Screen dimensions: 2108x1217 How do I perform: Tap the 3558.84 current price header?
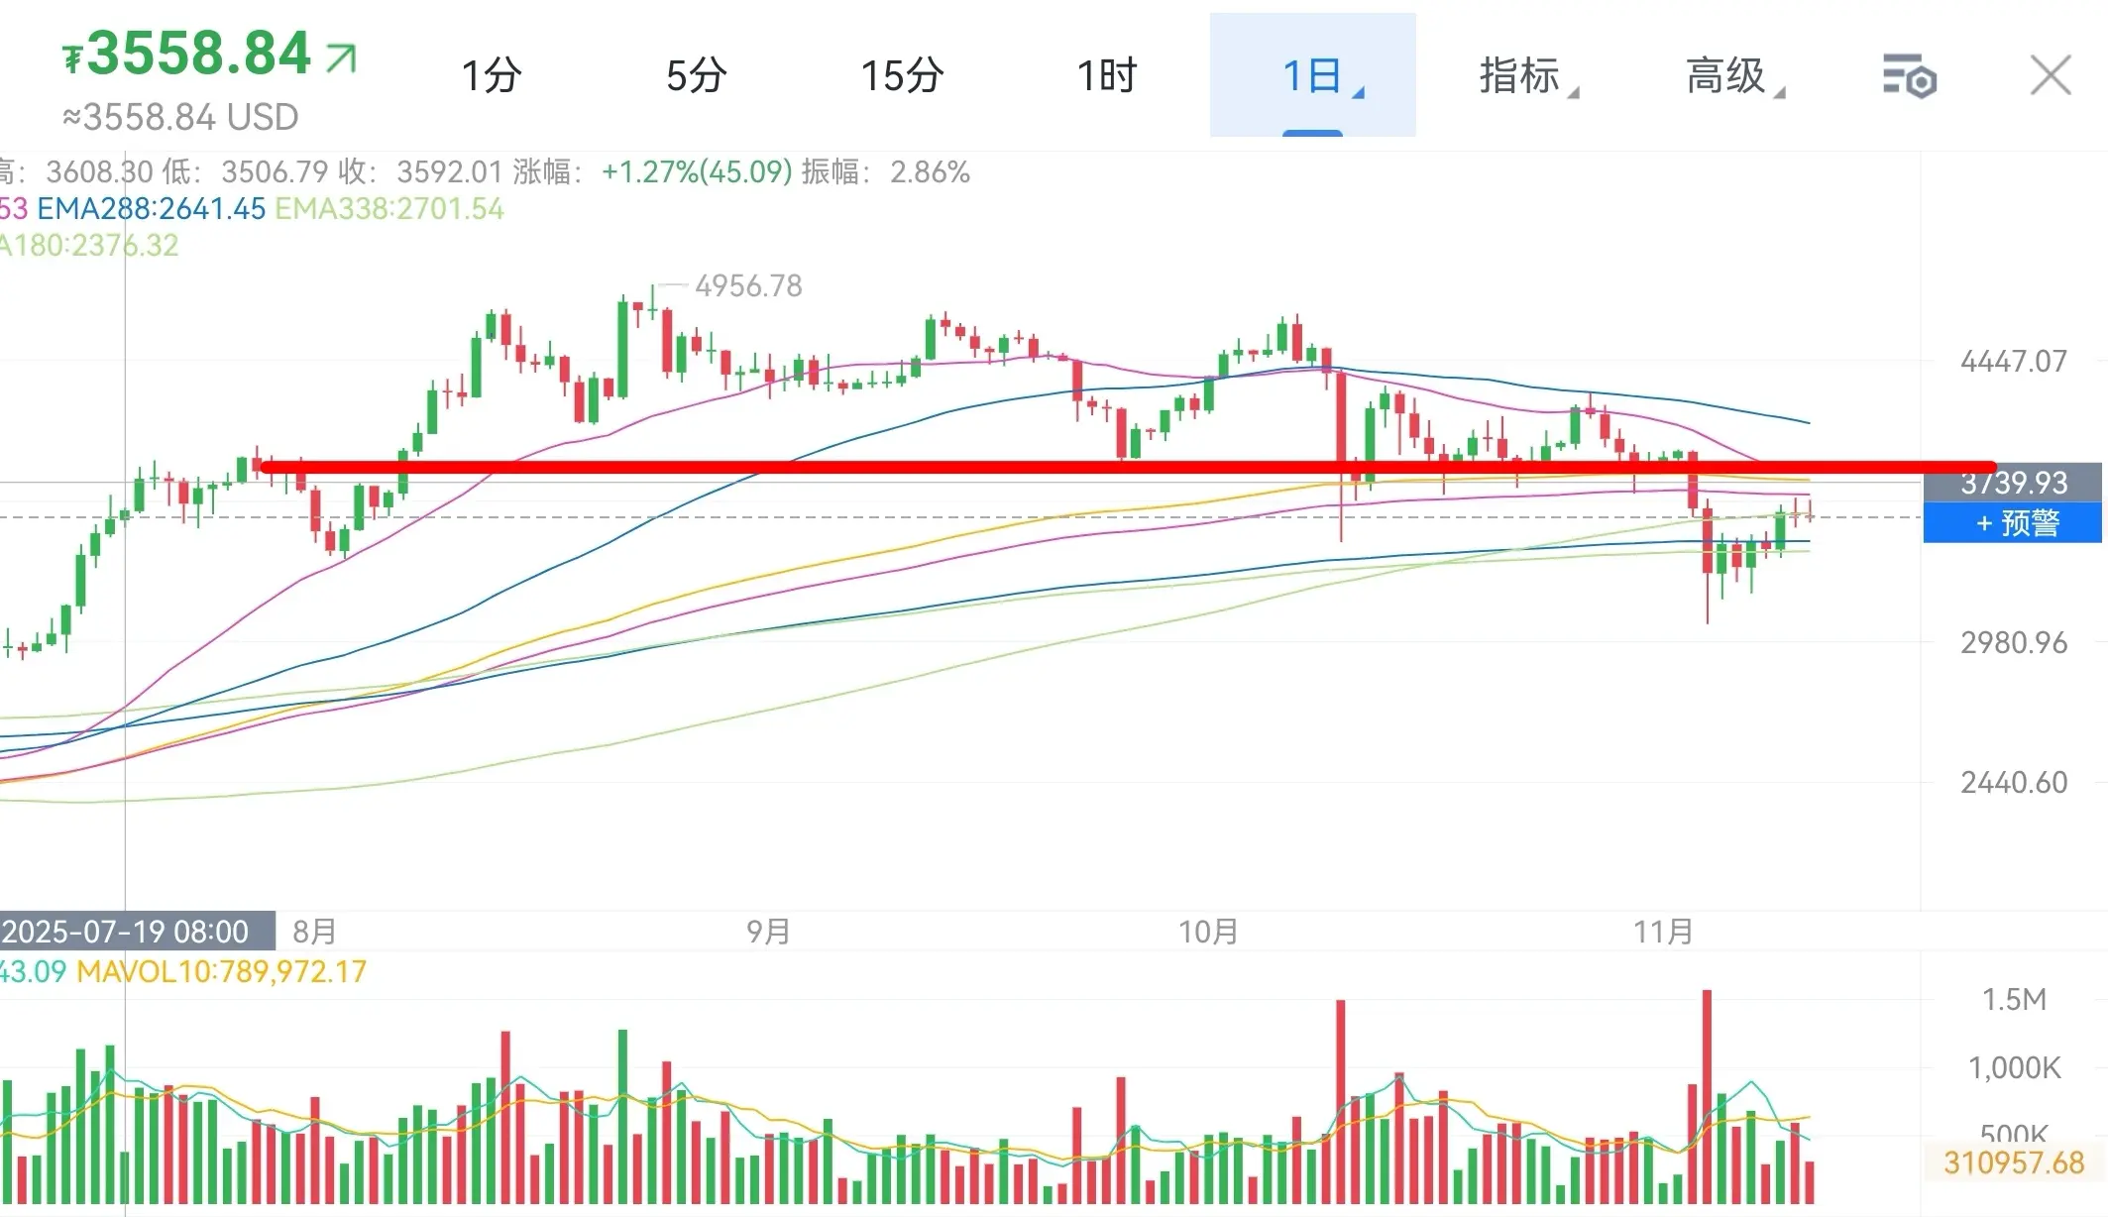click(x=198, y=54)
